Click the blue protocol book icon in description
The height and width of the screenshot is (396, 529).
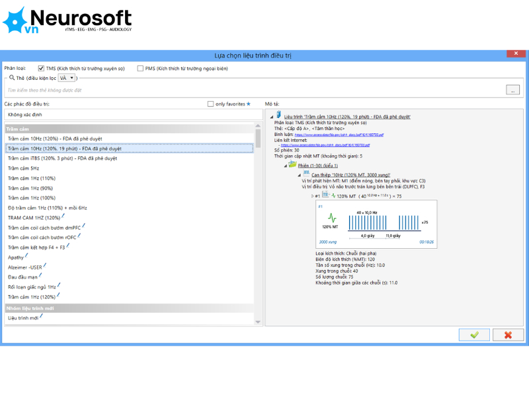(x=278, y=114)
